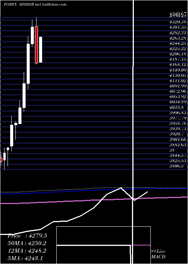Click the 4034.89 axis value
Viewport: 188px width, 264px height.
coord(178,102)
